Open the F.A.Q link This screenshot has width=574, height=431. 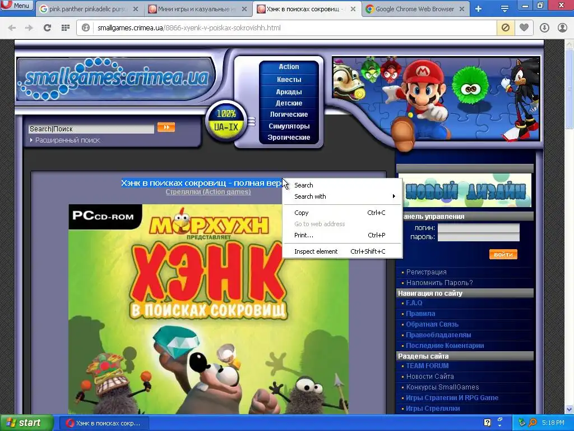[x=414, y=302]
